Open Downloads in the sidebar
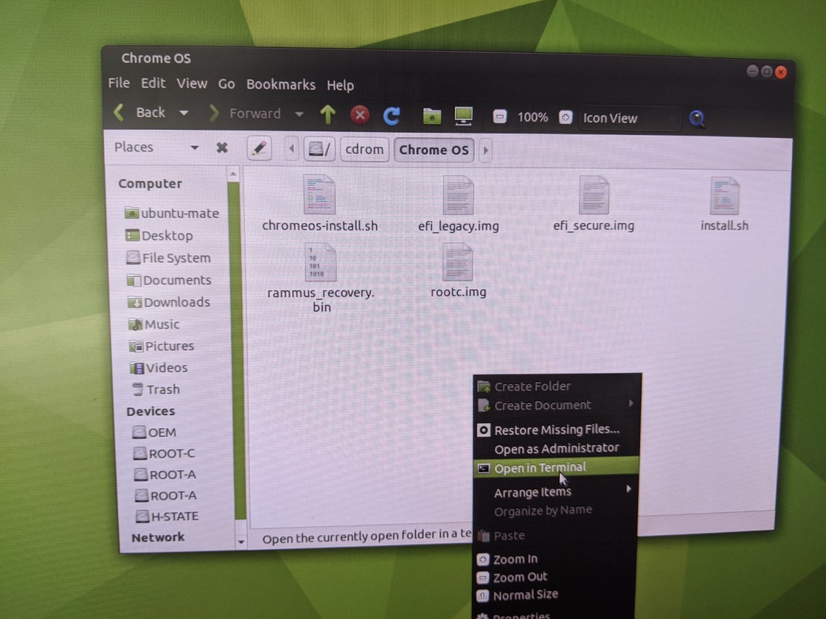This screenshot has width=826, height=619. (176, 302)
